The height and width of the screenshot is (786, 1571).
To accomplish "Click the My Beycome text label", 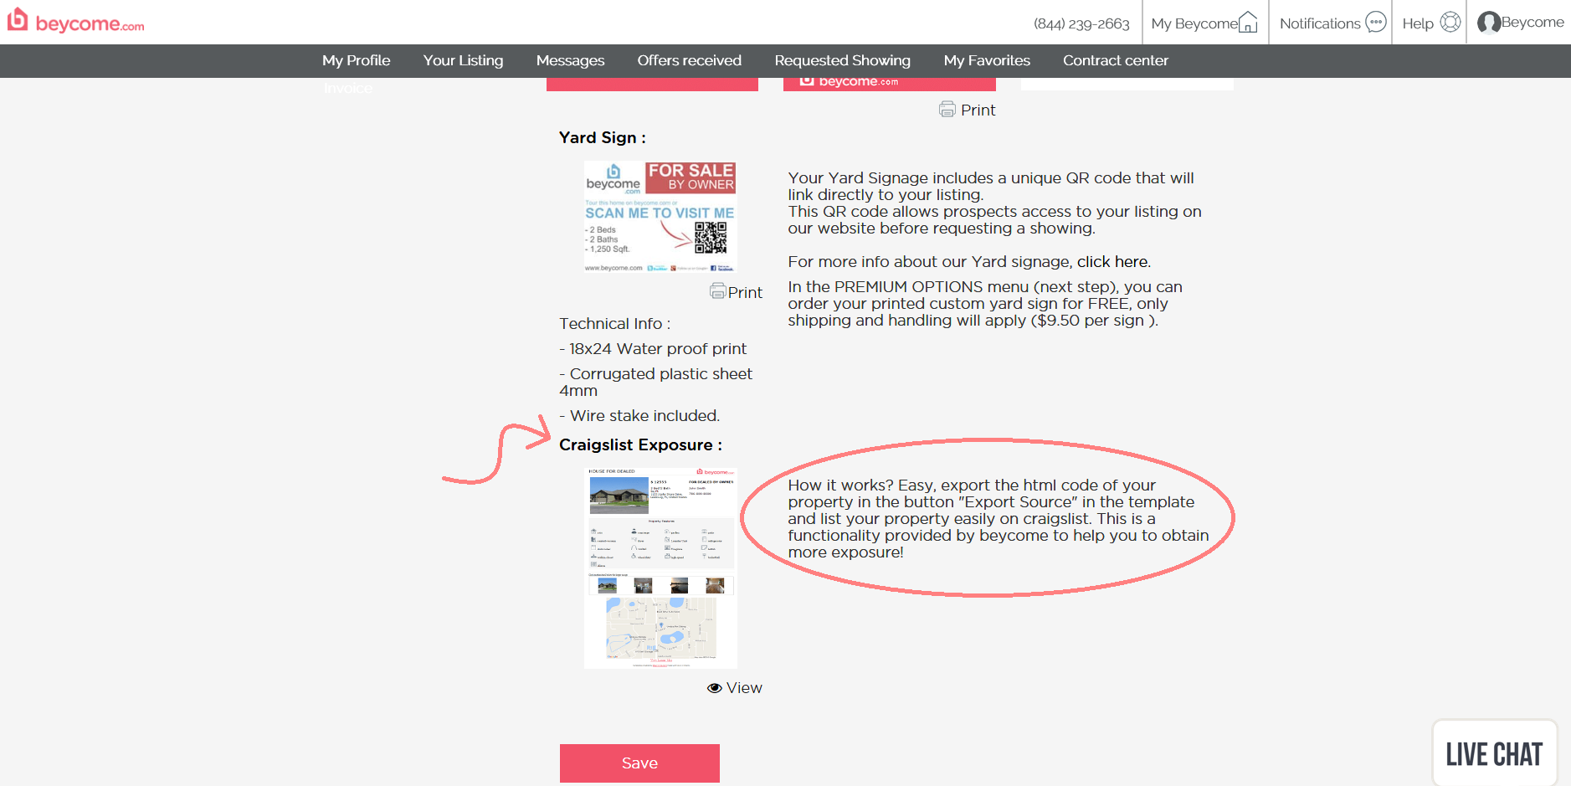I will pos(1194,23).
